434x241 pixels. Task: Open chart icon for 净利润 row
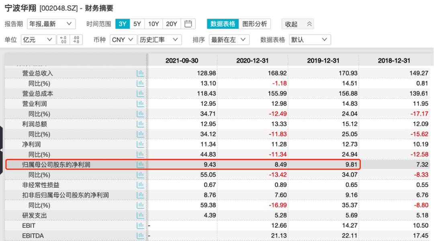[x=140, y=144]
